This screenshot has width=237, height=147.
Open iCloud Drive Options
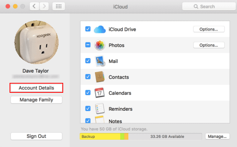[x=209, y=29]
